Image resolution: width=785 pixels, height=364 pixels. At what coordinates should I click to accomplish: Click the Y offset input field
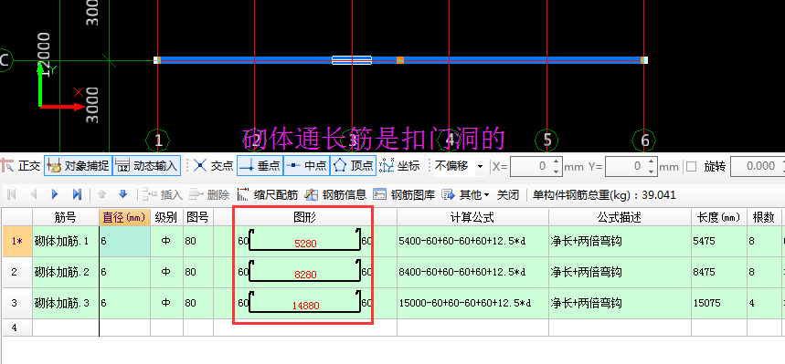(x=629, y=167)
